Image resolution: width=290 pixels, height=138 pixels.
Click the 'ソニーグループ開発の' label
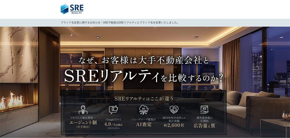click(144, 119)
